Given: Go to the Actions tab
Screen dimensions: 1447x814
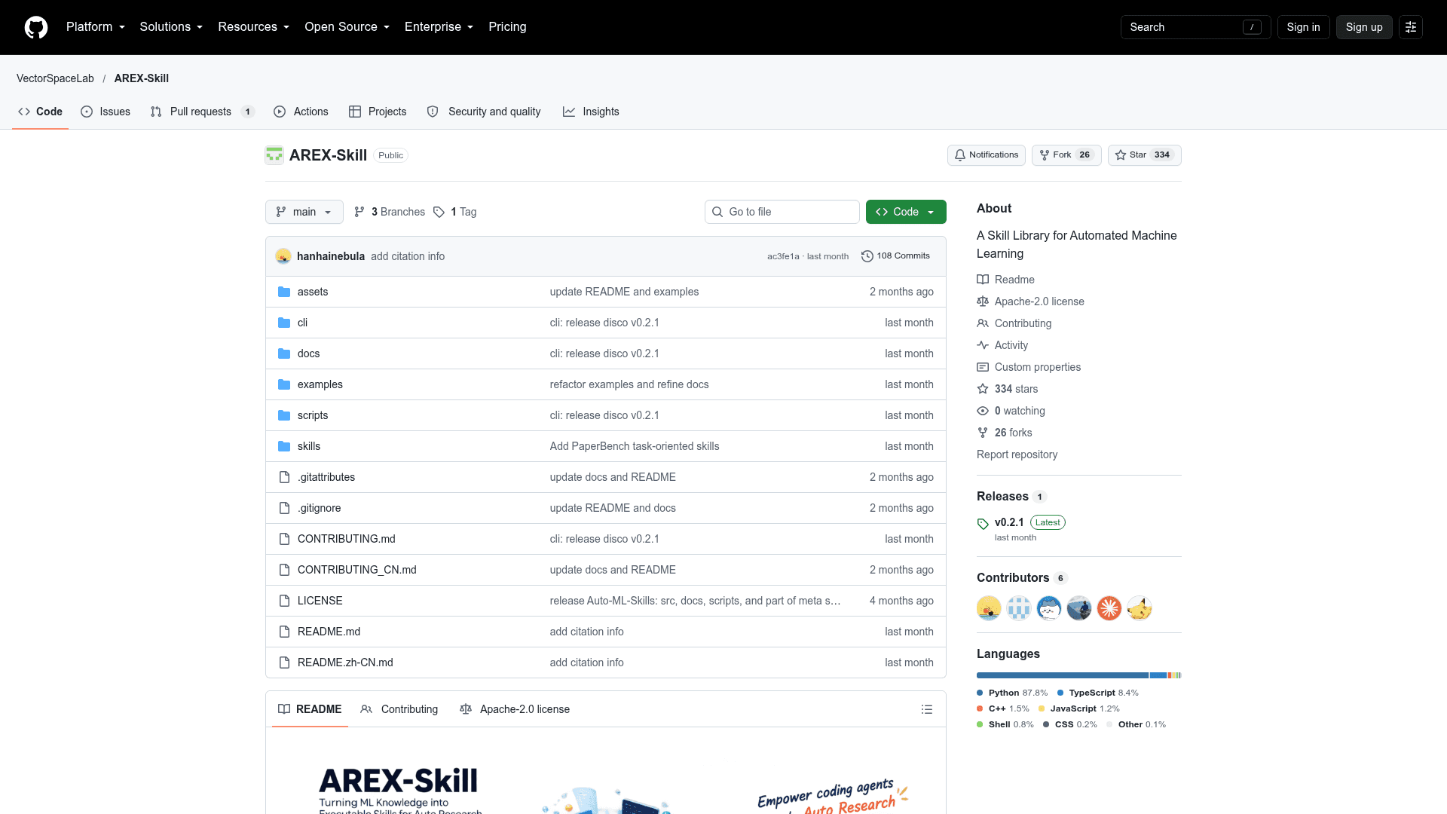Looking at the screenshot, I should [x=301, y=112].
